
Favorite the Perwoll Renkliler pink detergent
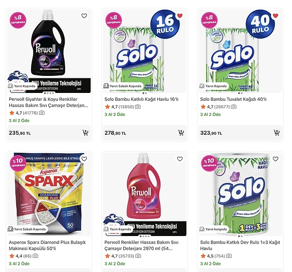point(180,159)
